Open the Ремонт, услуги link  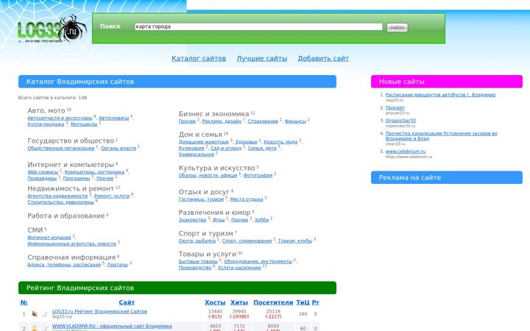coord(112,196)
